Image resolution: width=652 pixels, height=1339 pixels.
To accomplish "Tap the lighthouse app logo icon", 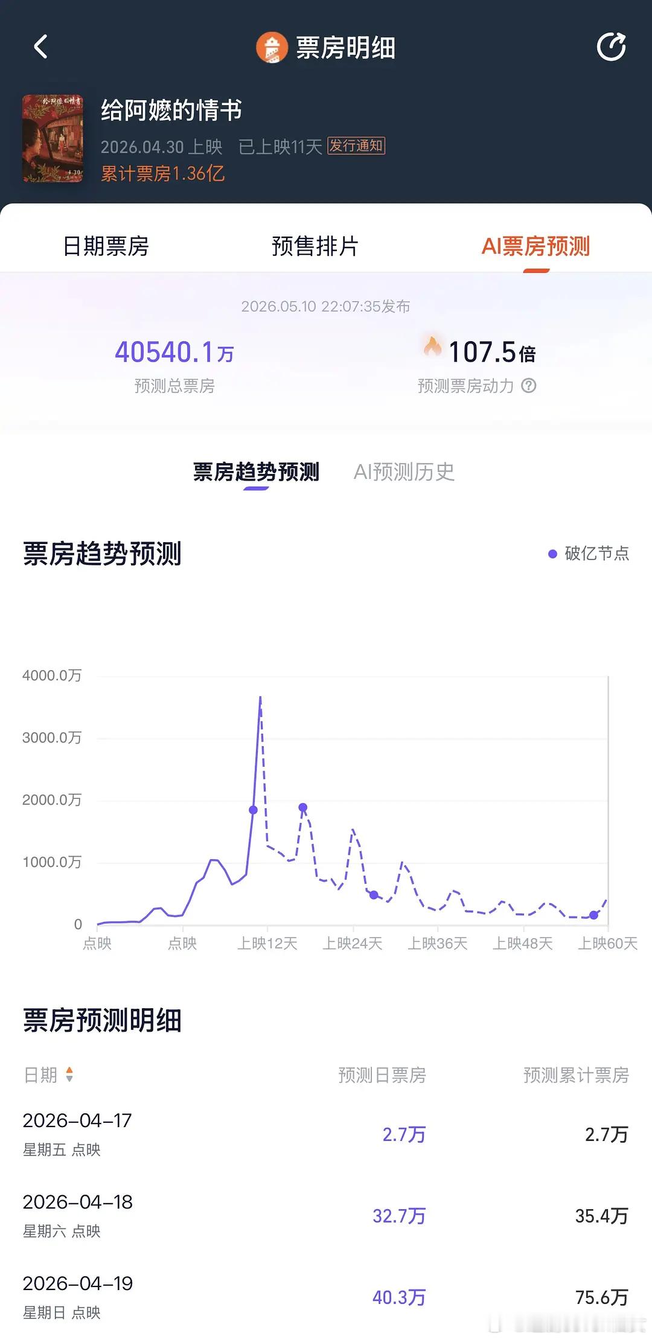I will click(272, 48).
